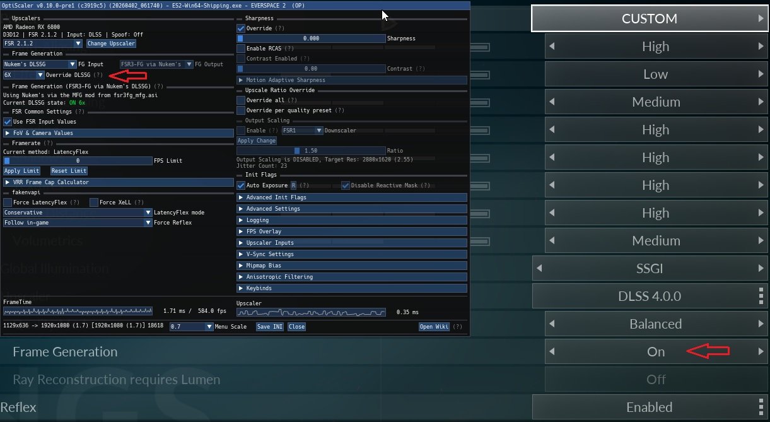Expand the Logging section
The width and height of the screenshot is (770, 422).
352,220
